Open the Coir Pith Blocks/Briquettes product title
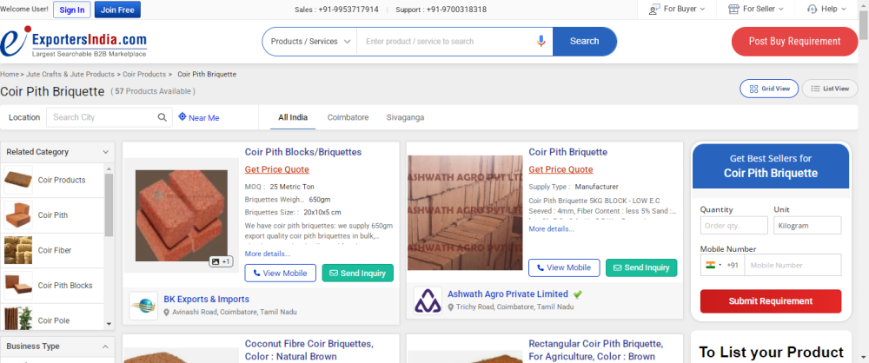 pos(303,152)
